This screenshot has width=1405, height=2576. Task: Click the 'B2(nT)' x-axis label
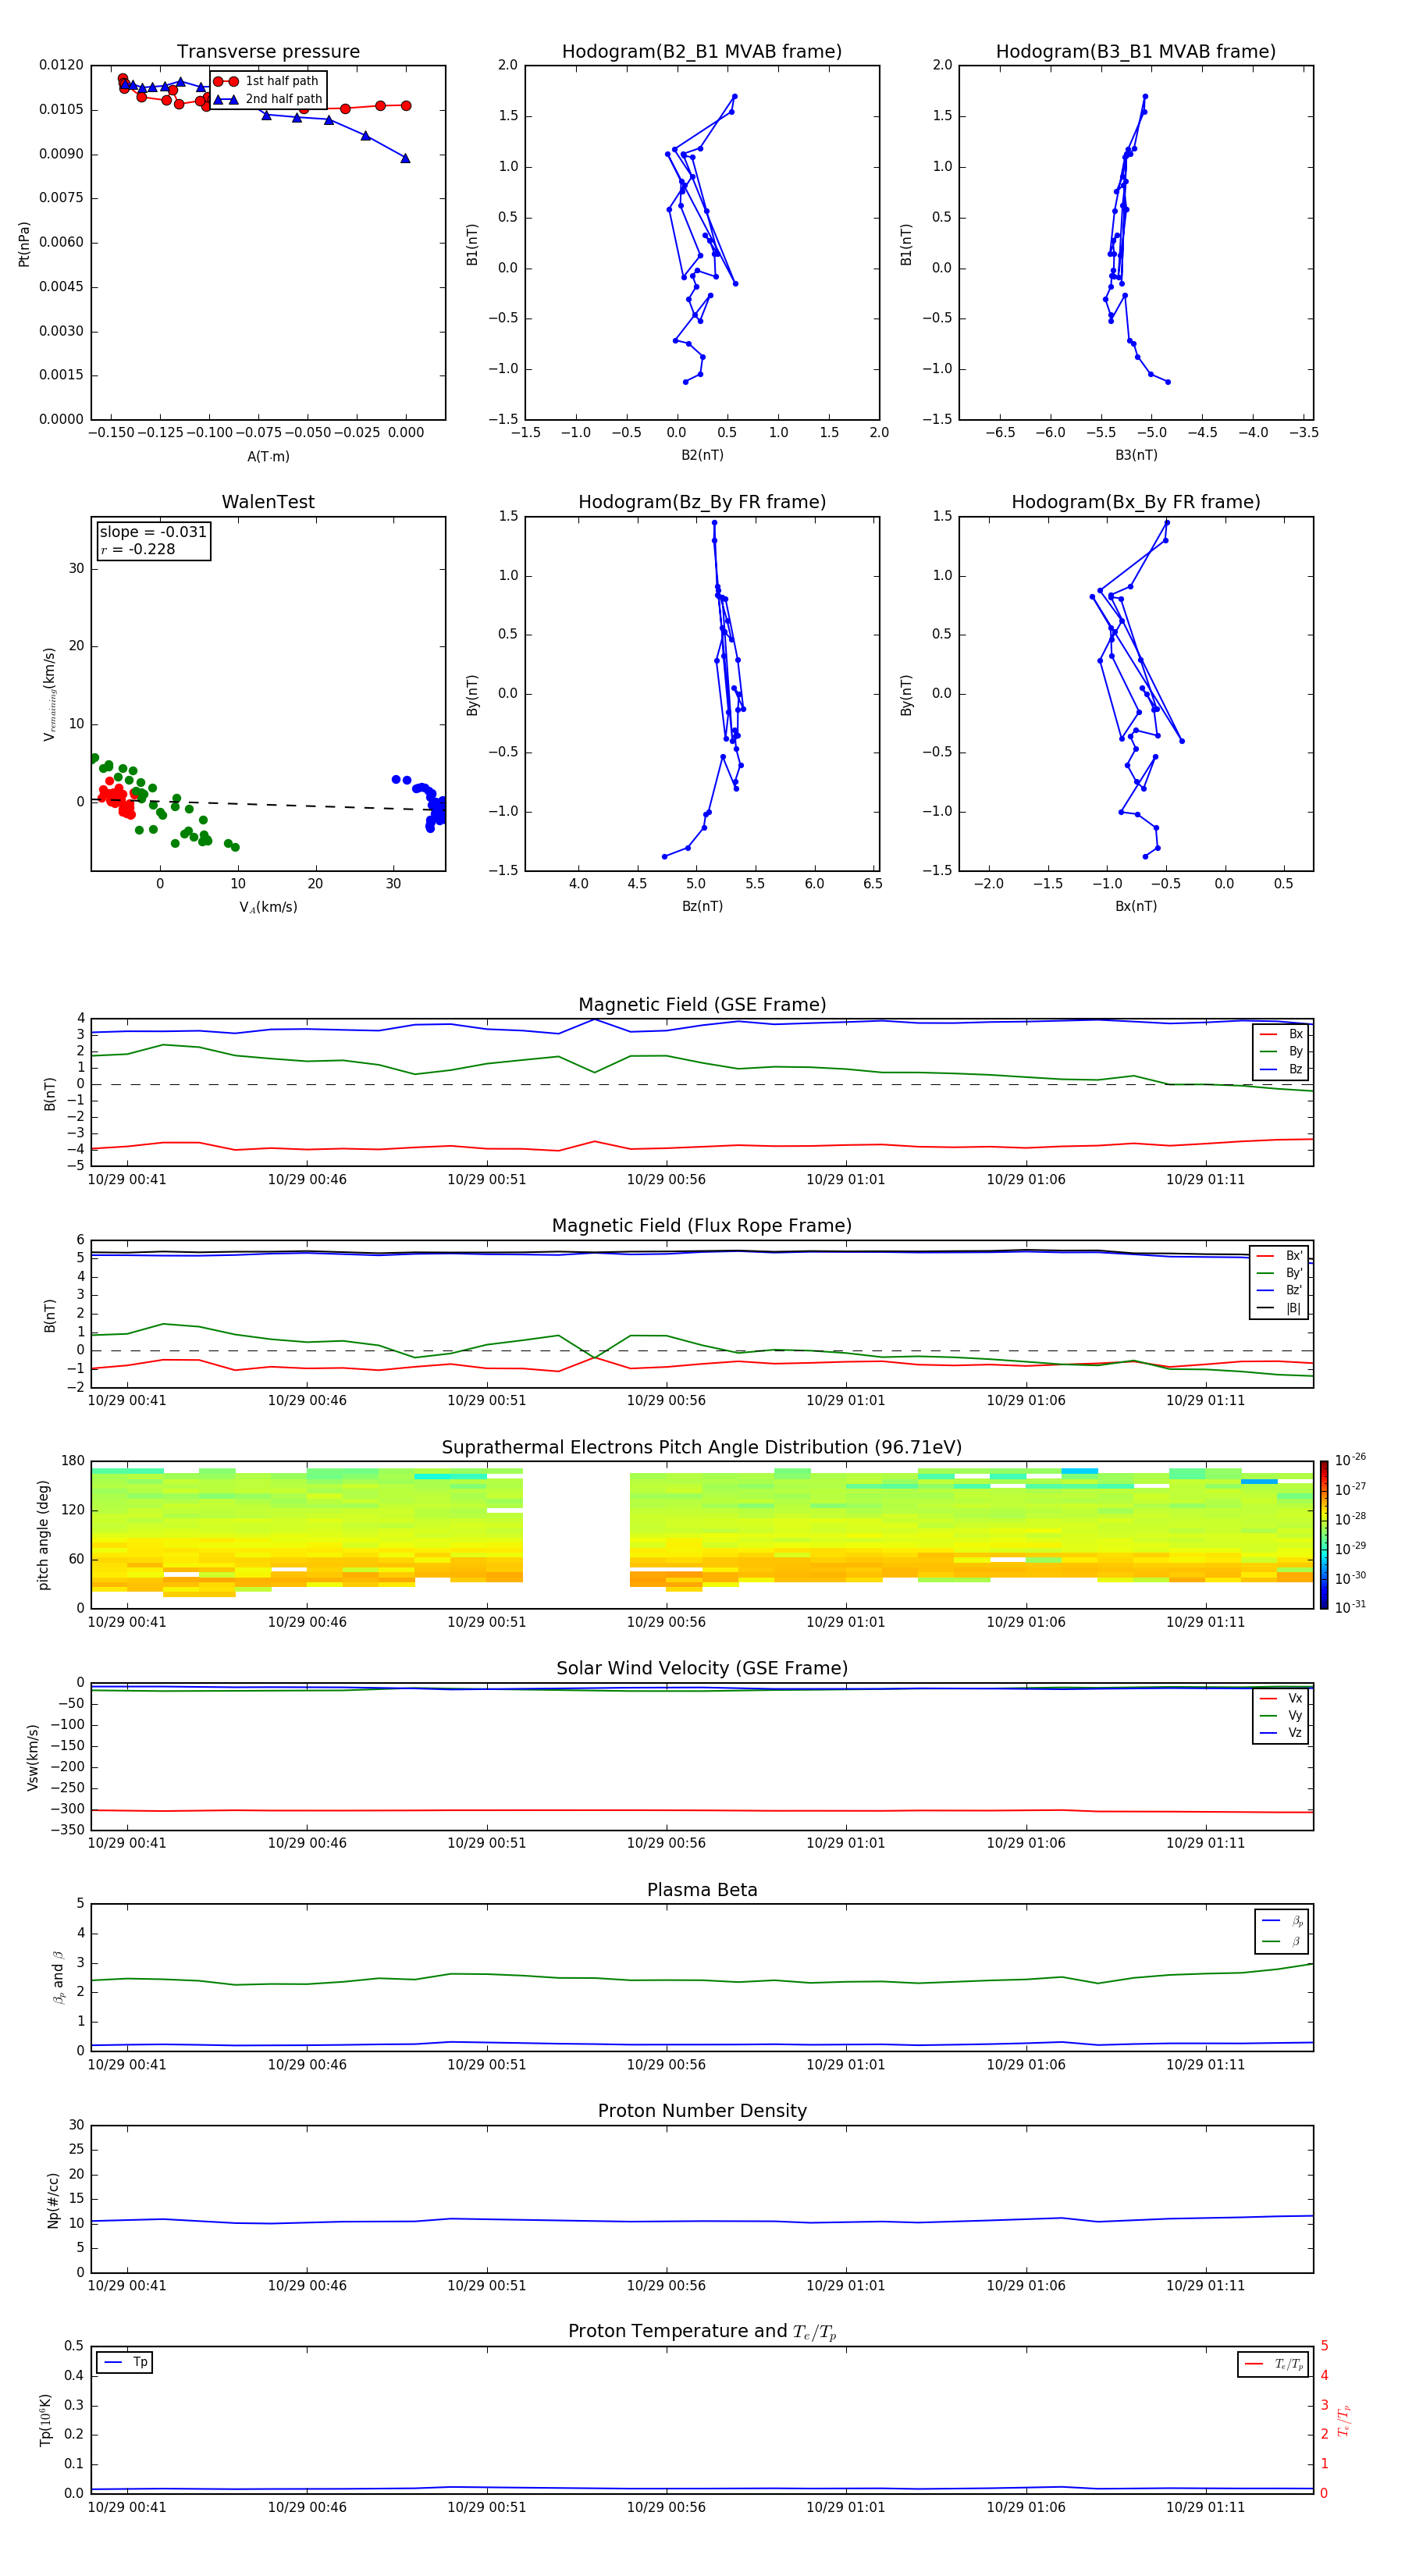click(702, 455)
